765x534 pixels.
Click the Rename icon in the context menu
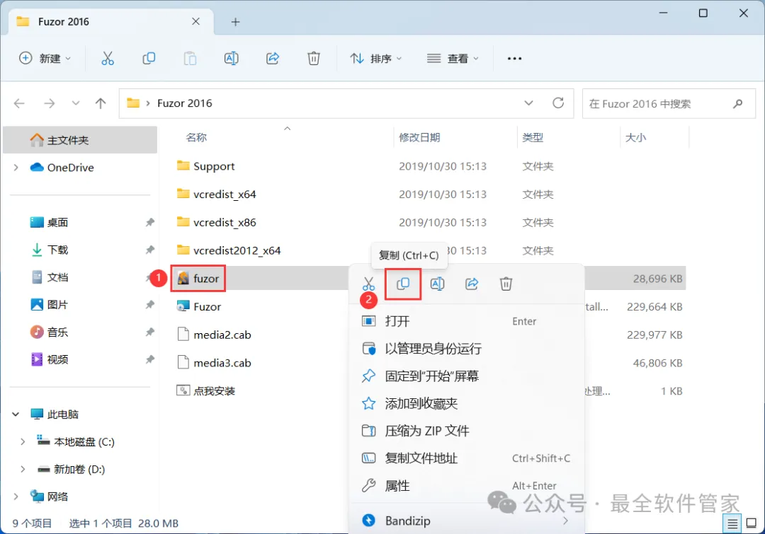point(438,284)
